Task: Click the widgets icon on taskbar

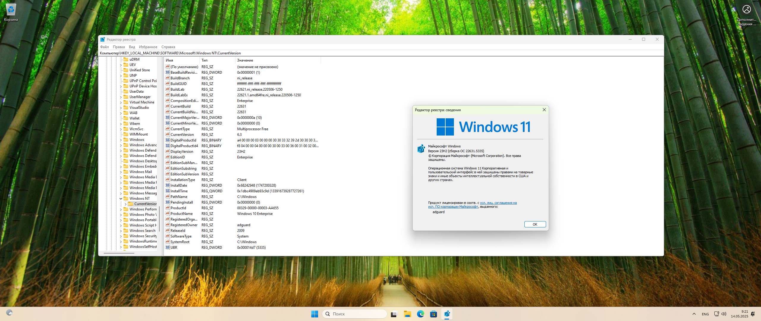Action: point(10,313)
